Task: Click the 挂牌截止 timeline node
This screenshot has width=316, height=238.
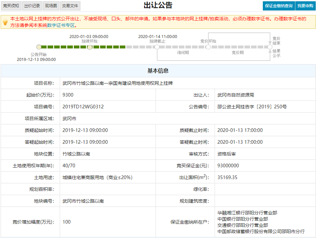Action: 157,47
